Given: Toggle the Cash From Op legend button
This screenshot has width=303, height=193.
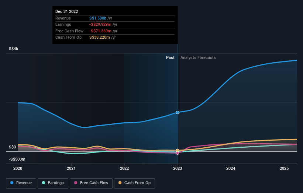Looking at the screenshot, I should coord(134,183).
